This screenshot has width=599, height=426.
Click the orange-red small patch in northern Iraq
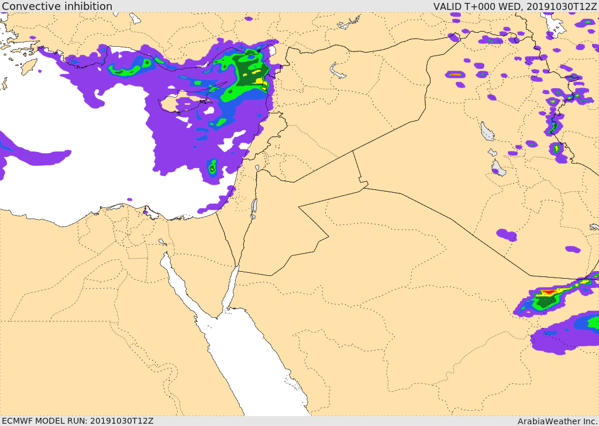pos(455,74)
